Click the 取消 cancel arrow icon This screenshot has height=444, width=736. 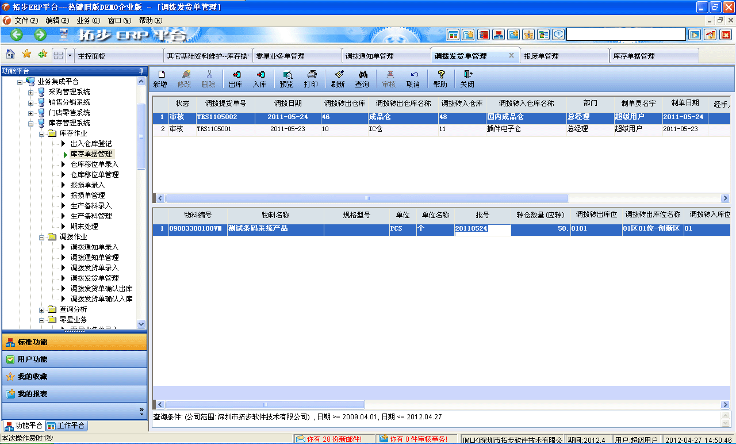click(x=414, y=78)
